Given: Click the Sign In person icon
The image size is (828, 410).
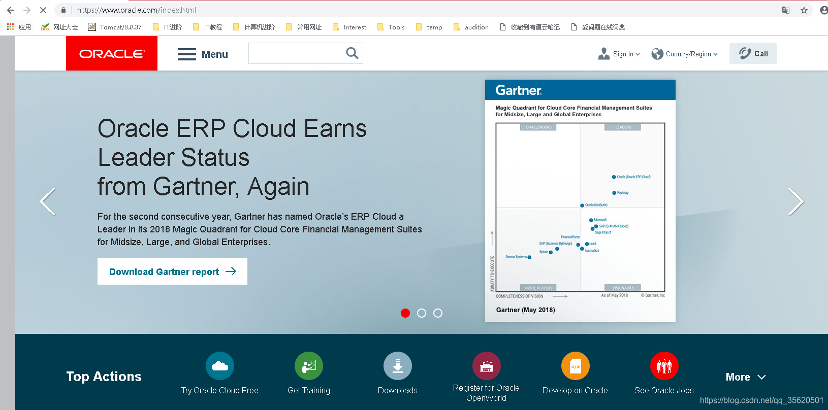Looking at the screenshot, I should click(603, 54).
